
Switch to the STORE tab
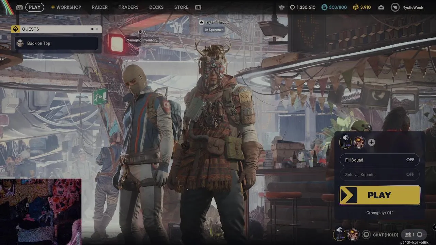pos(181,7)
